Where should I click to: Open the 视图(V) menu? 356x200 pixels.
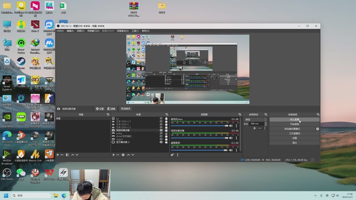point(81,31)
